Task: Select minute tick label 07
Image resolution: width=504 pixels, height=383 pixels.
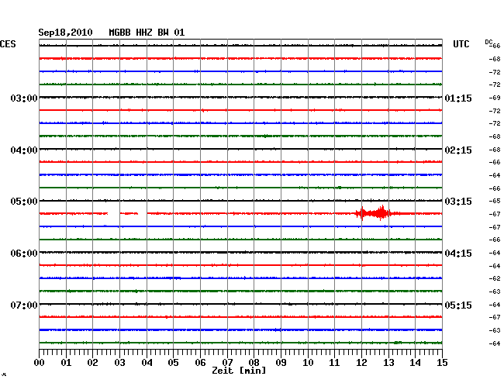Action: [x=227, y=363]
